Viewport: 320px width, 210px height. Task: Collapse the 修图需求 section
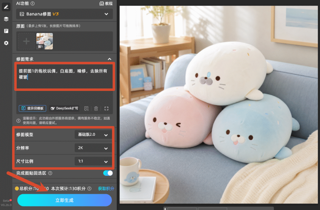[x=110, y=59]
